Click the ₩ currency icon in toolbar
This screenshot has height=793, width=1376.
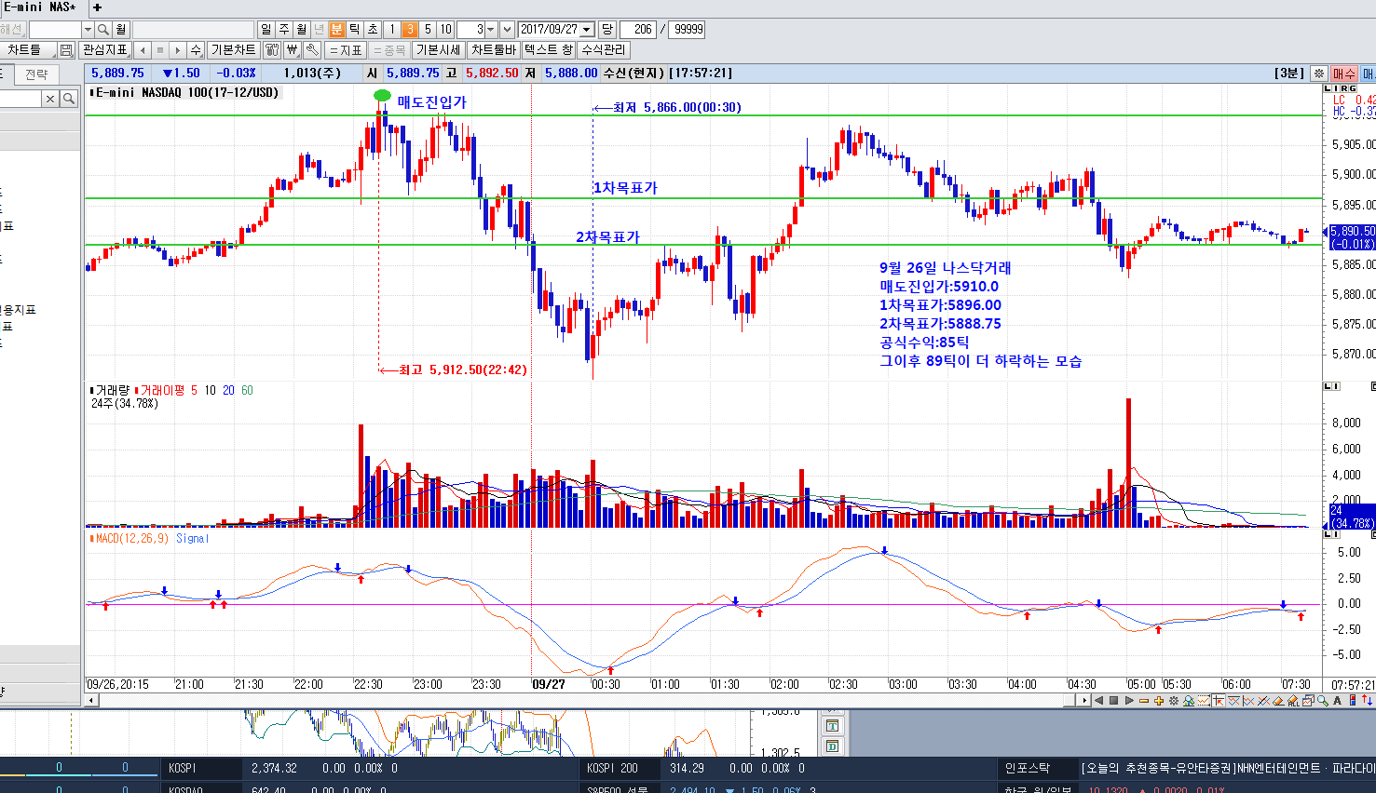pos(293,49)
